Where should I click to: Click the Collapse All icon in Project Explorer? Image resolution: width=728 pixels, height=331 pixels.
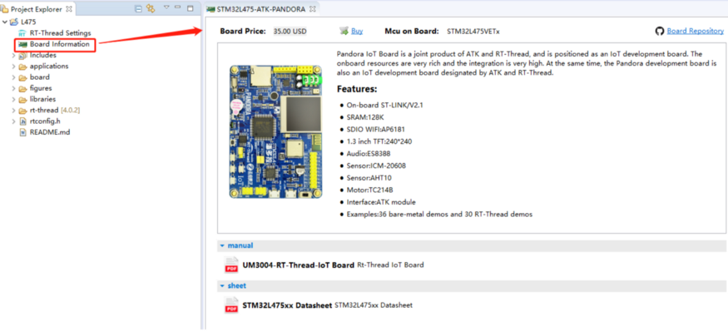coord(138,8)
